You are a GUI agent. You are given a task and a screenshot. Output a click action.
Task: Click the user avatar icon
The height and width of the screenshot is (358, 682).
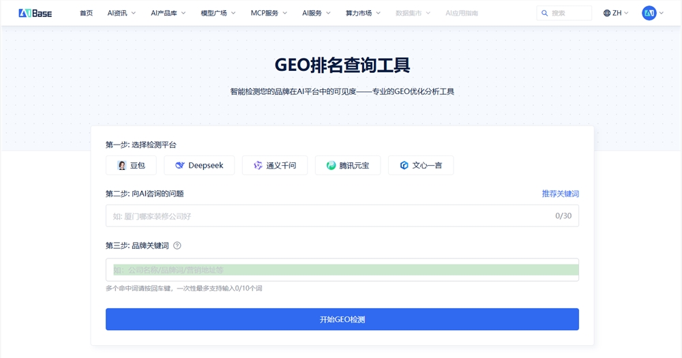pos(649,13)
